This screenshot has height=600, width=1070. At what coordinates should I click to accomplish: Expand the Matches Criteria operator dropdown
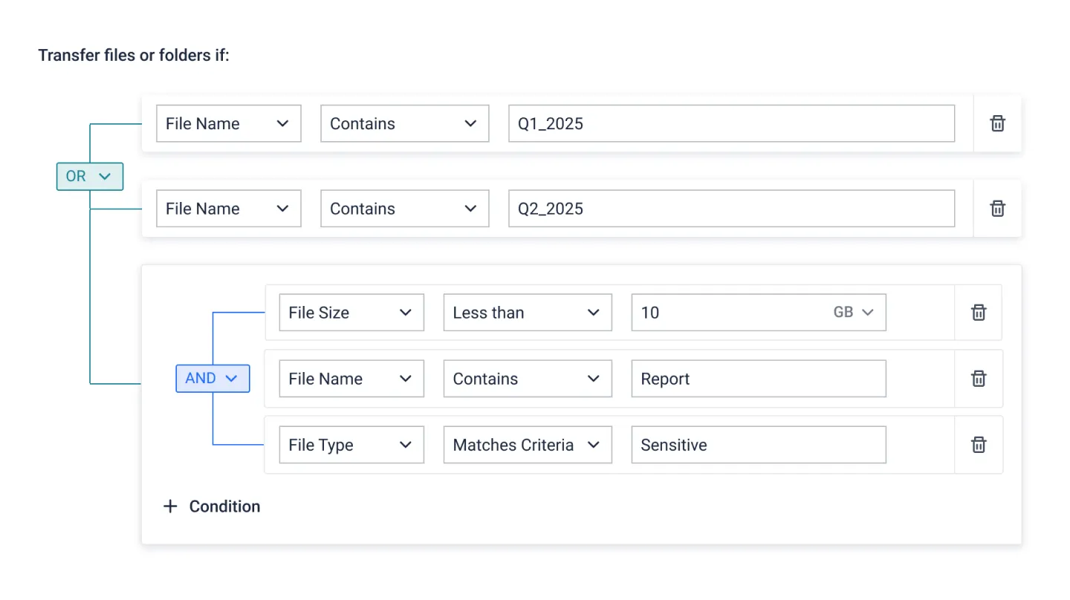click(x=527, y=445)
